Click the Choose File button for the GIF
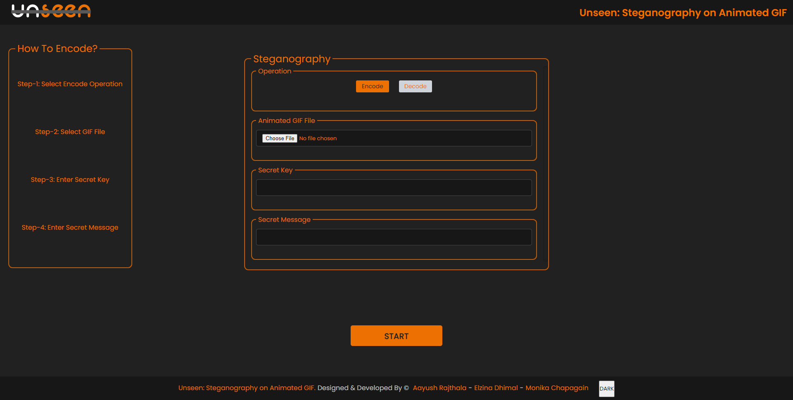Screen dimensions: 793x400 click(x=280, y=138)
